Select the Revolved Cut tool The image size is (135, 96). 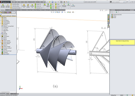coord(32,6)
